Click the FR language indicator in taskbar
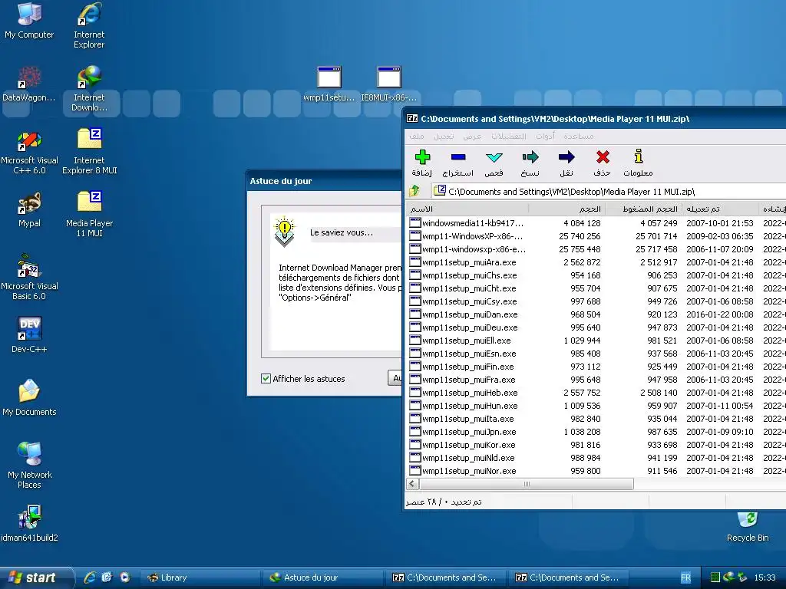 685,577
